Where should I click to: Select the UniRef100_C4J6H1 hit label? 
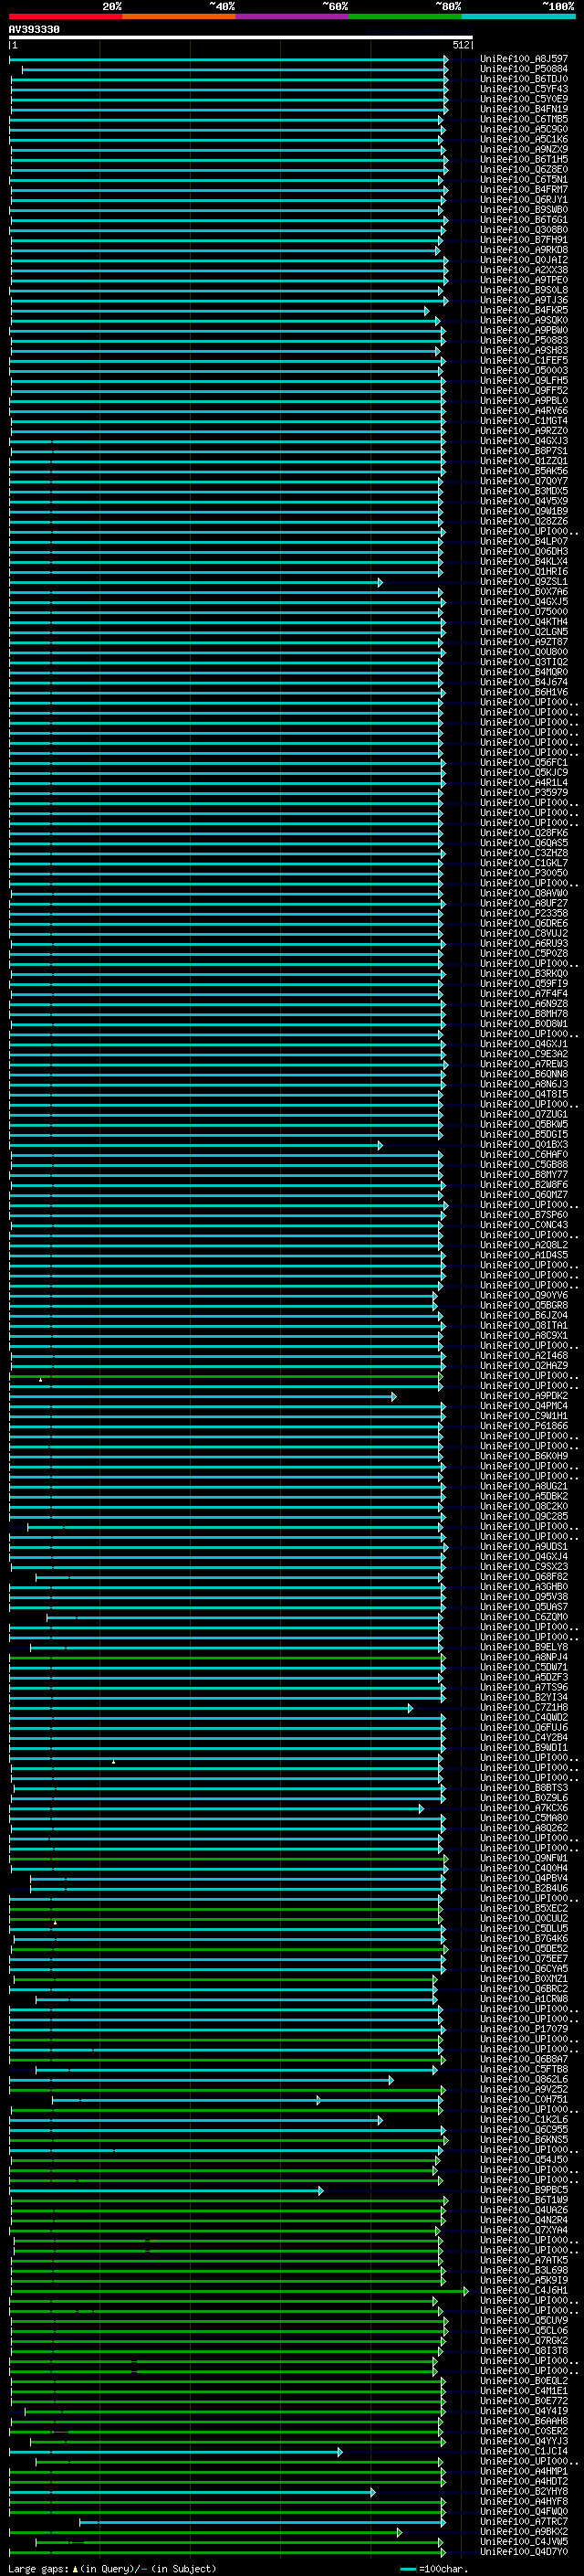[524, 2290]
